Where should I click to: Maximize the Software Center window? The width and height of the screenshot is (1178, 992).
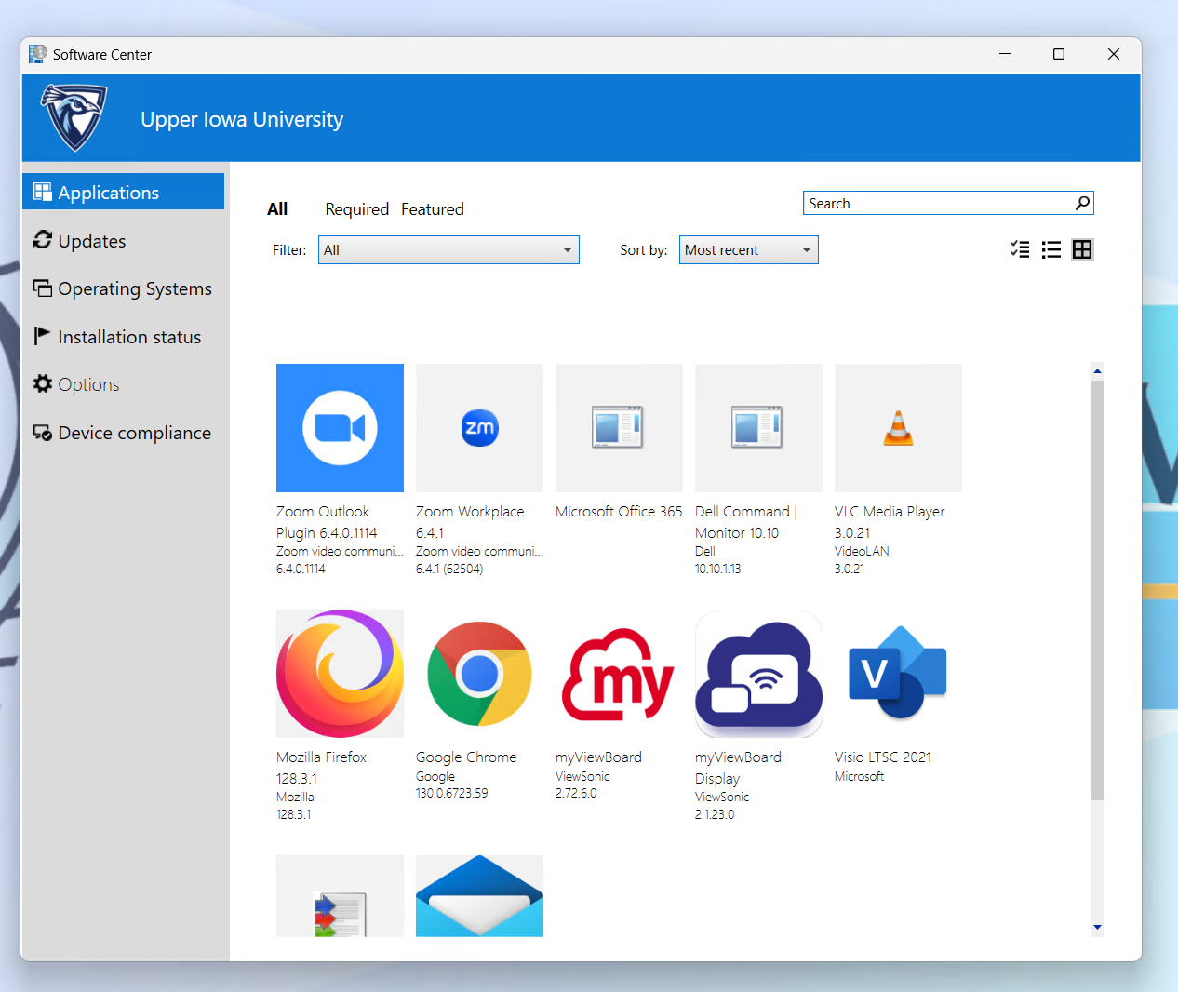[x=1059, y=54]
